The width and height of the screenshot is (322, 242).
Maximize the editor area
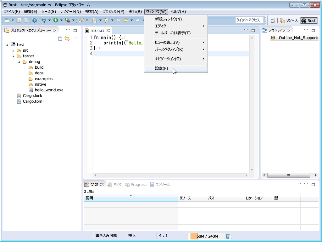click(253, 30)
